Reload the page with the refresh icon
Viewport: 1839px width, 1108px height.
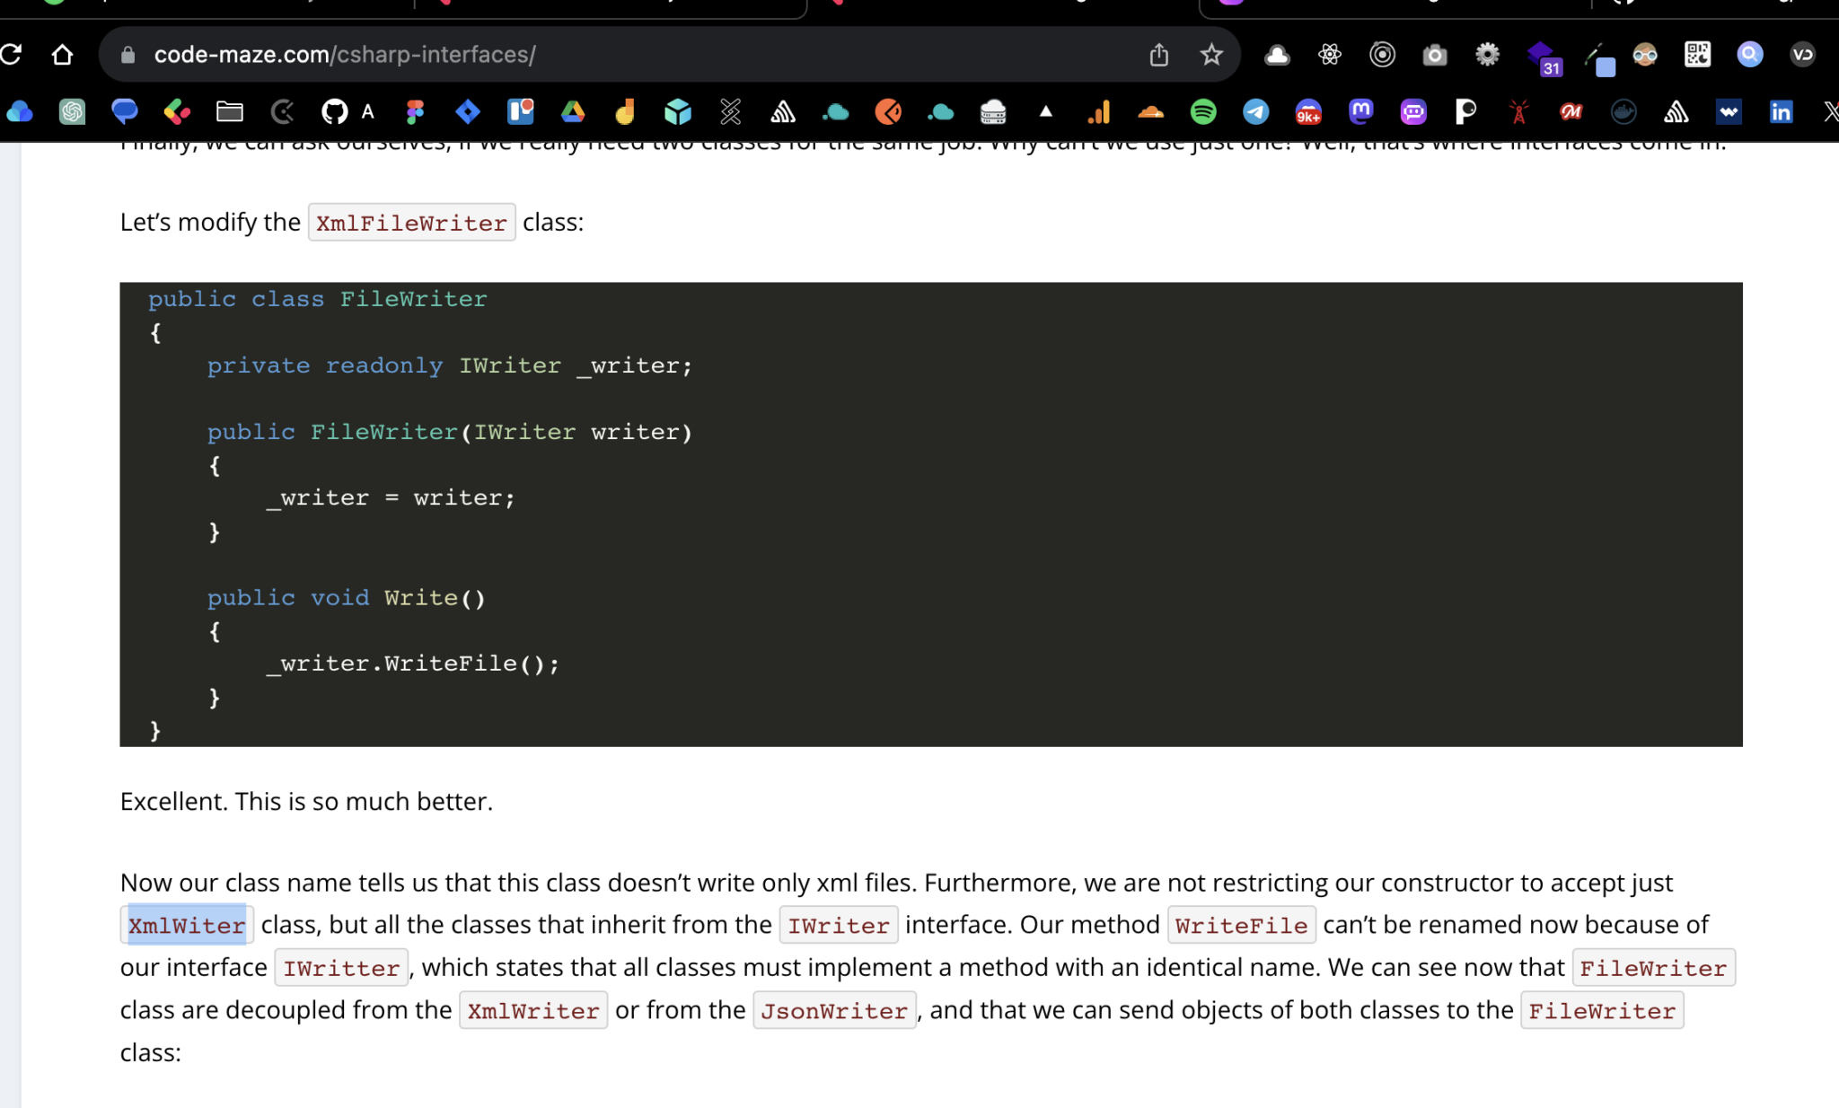[11, 55]
